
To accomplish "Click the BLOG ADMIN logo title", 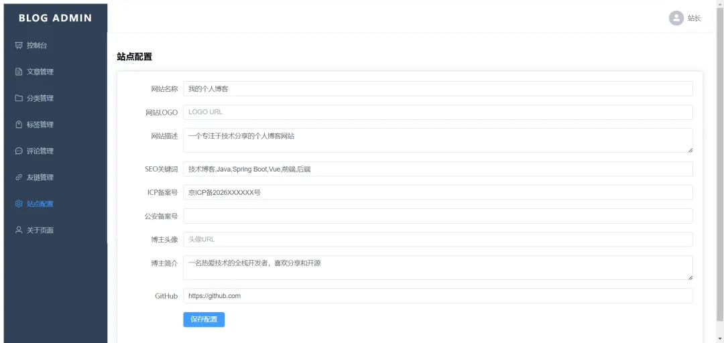I will pyautogui.click(x=56, y=18).
